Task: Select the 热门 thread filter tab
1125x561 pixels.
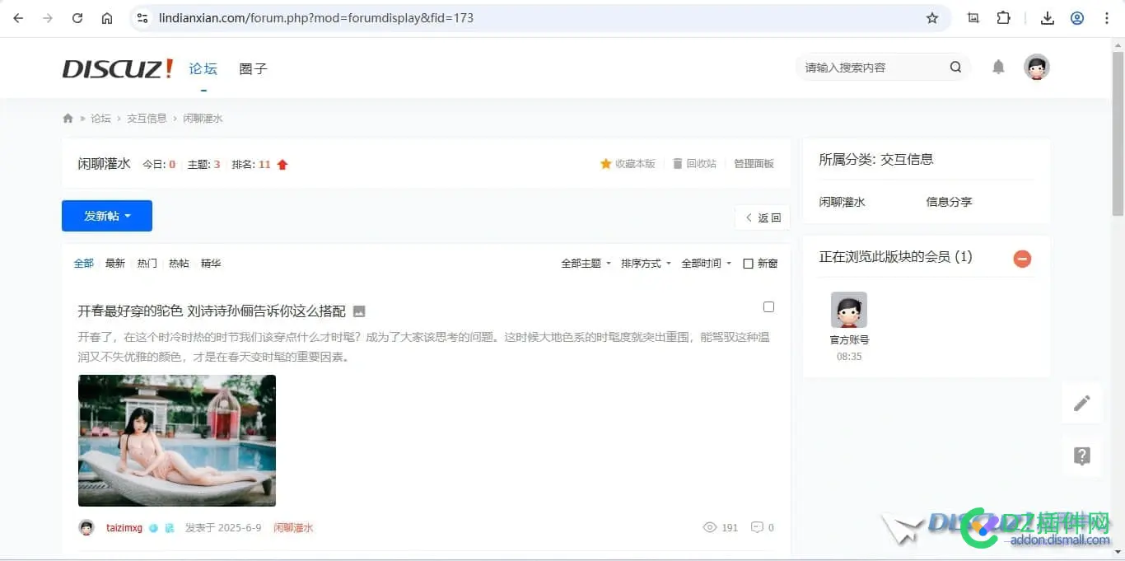Action: pyautogui.click(x=147, y=264)
